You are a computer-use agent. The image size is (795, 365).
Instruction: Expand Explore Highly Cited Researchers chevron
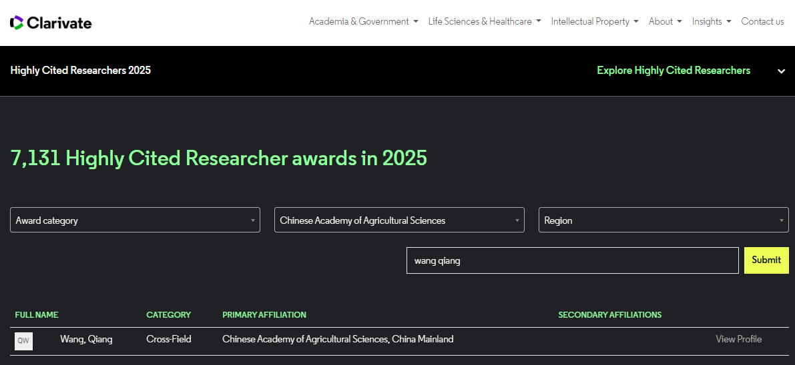point(781,71)
